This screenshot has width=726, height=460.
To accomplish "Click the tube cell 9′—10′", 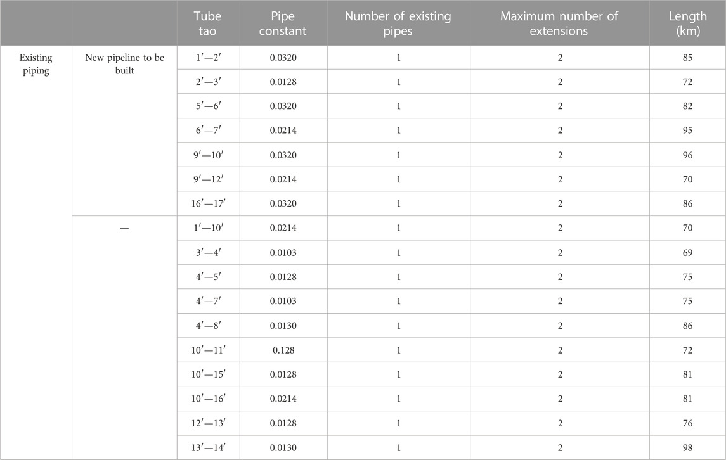I will click(209, 155).
